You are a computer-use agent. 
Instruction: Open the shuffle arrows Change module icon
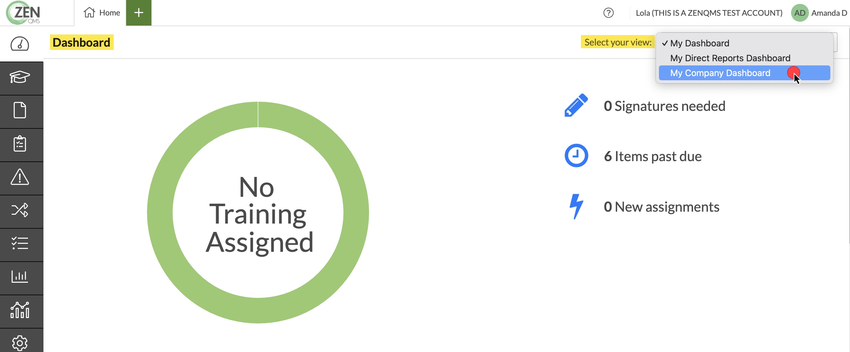(x=20, y=210)
